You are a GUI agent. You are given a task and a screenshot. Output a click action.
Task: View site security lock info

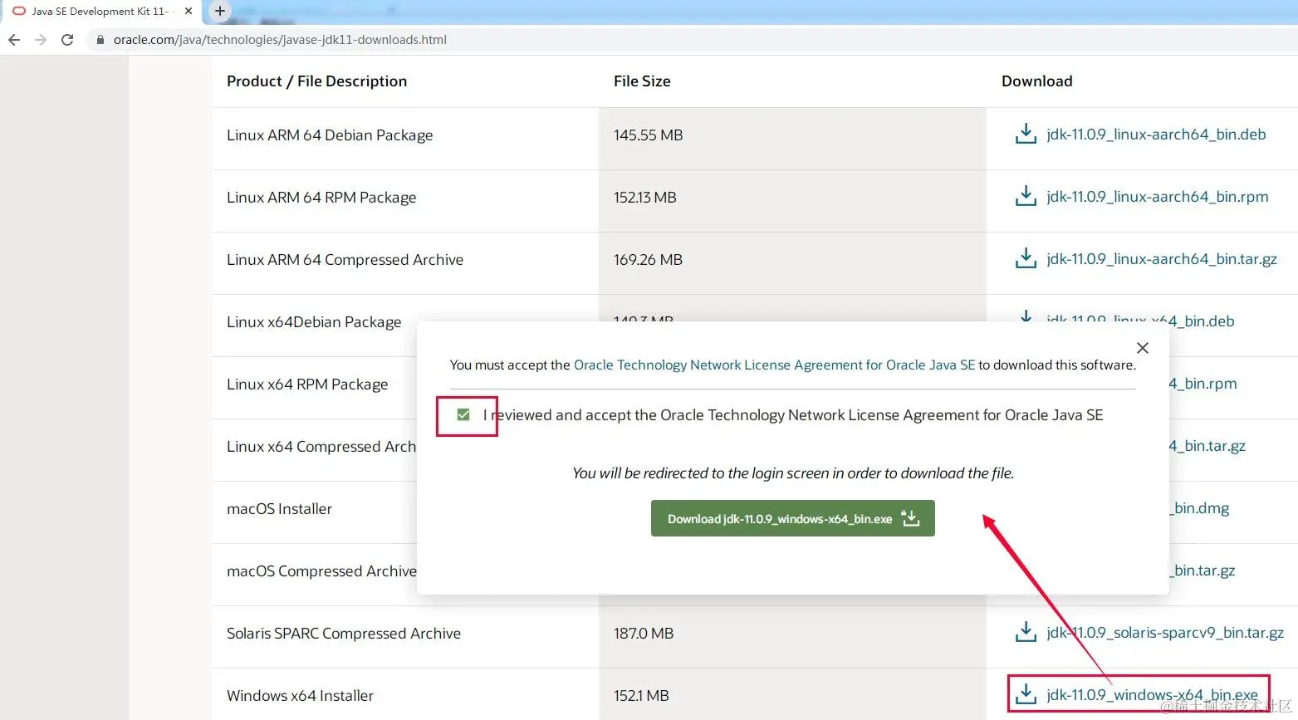coord(100,40)
